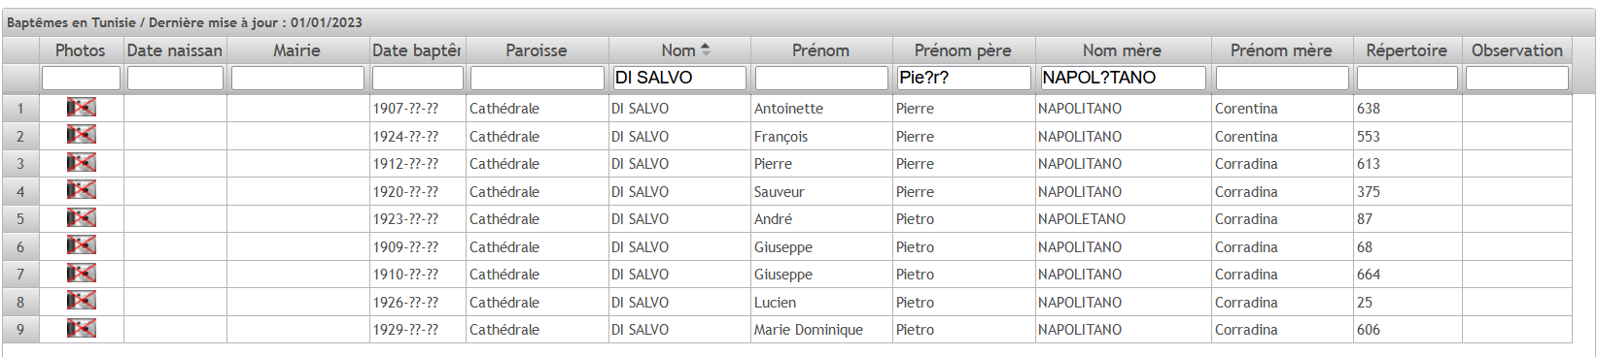This screenshot has height=357, width=1598.
Task: Click the photo icon in row 7
Action: pos(82,274)
